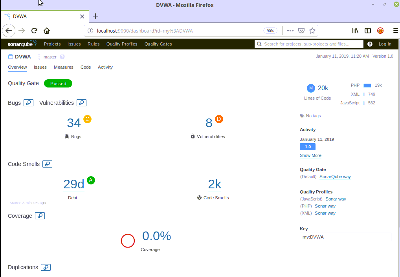Switch to the Measures tab
The height and width of the screenshot is (277, 400).
tap(64, 67)
